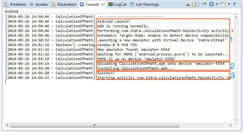Click the right arrow of horizontal scrollbar

[231, 126]
